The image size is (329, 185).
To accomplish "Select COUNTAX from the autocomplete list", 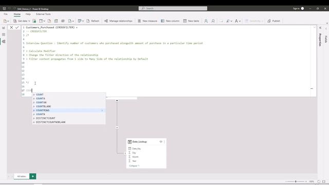I will 69,103.
